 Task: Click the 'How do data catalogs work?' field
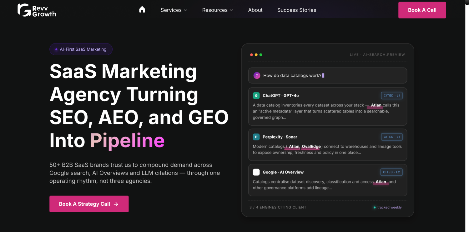coord(327,75)
